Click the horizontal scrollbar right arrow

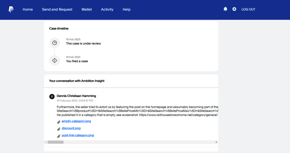216,142
